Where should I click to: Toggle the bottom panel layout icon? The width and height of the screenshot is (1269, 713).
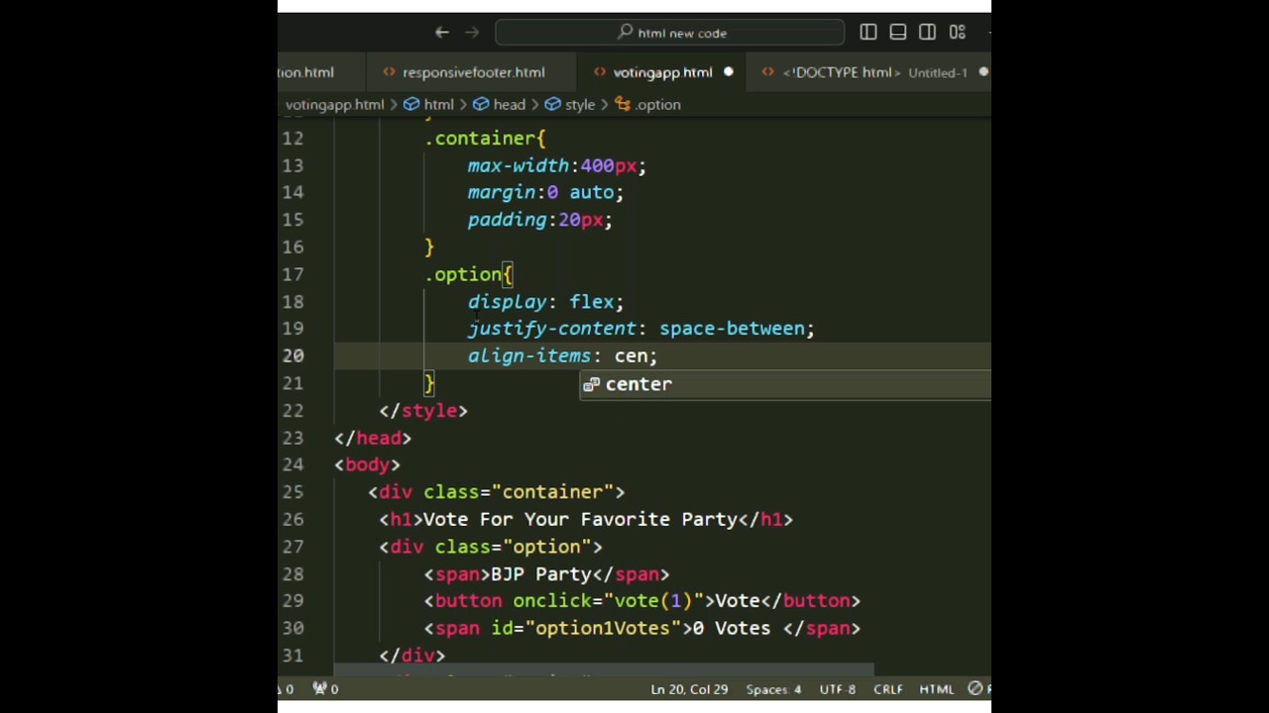click(x=898, y=33)
